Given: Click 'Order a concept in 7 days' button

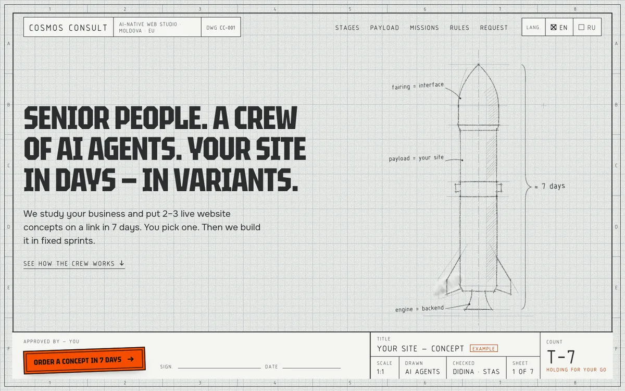Looking at the screenshot, I should (84, 360).
